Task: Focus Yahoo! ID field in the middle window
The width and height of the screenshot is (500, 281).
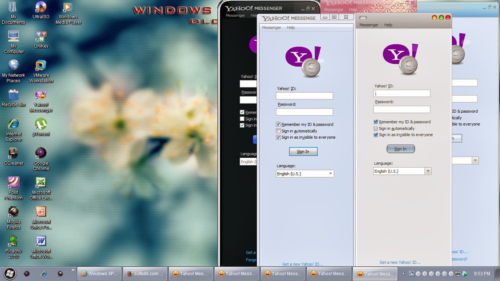Action: pos(305,96)
